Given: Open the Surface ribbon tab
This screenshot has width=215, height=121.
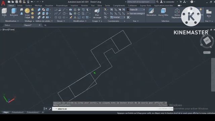Looking at the screenshot, I should click(x=29, y=6).
